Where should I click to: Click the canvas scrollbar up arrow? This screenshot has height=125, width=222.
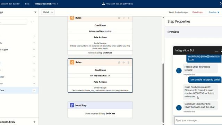point(163,18)
